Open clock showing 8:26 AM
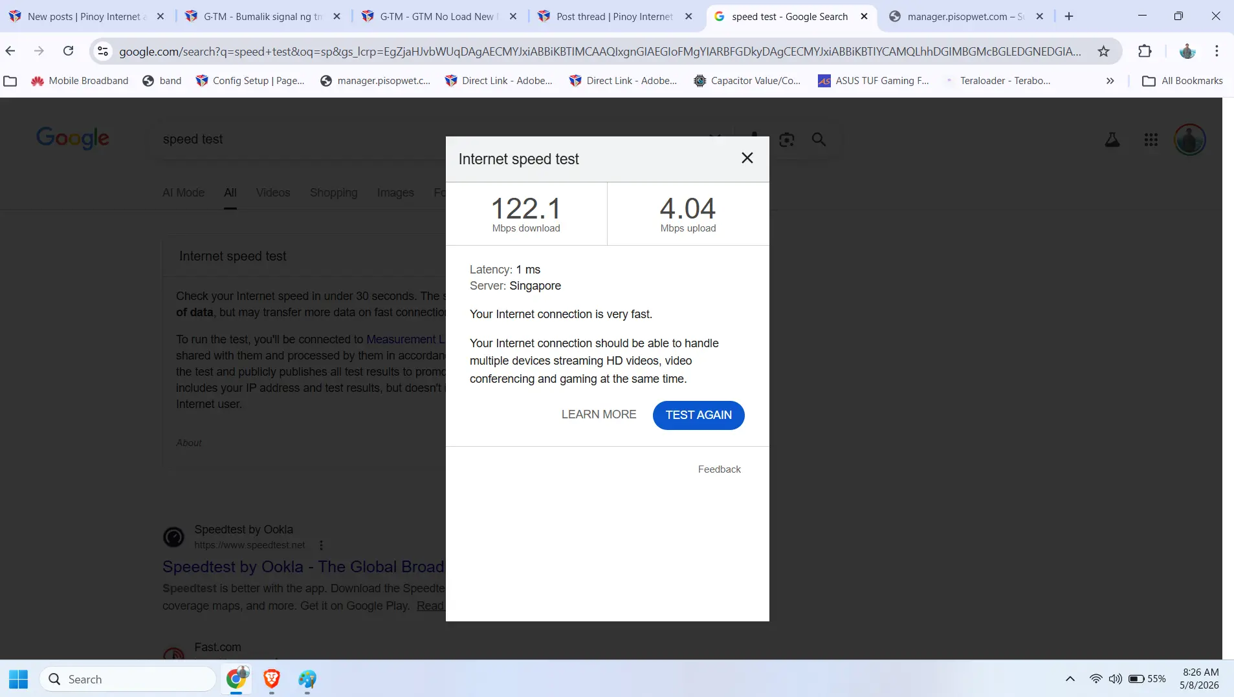This screenshot has width=1234, height=697. 1199,679
